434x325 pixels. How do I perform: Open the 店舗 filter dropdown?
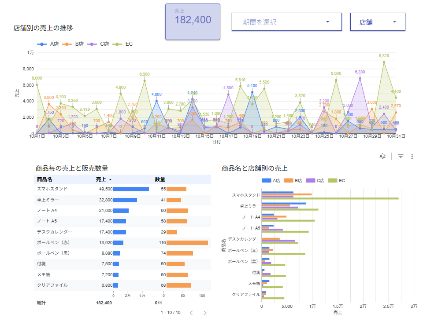pyautogui.click(x=378, y=22)
